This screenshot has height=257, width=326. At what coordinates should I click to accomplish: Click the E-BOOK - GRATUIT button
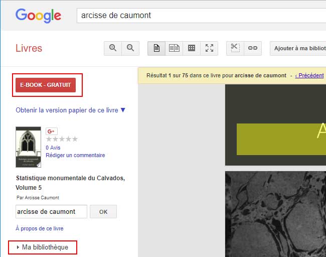[x=46, y=85]
